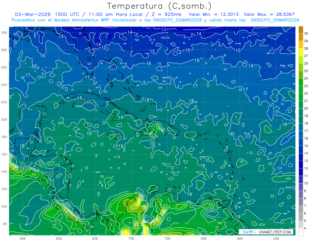Click the 18N latitude axis label
313x242 pixels.
[4, 137]
